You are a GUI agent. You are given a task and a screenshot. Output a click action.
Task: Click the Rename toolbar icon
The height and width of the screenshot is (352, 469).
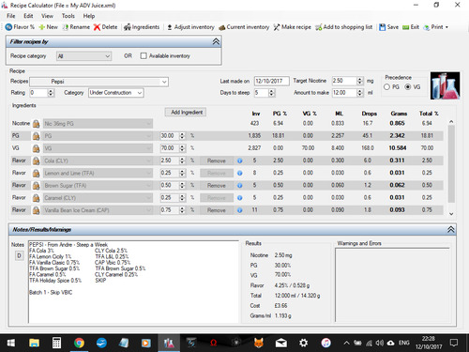pos(76,27)
